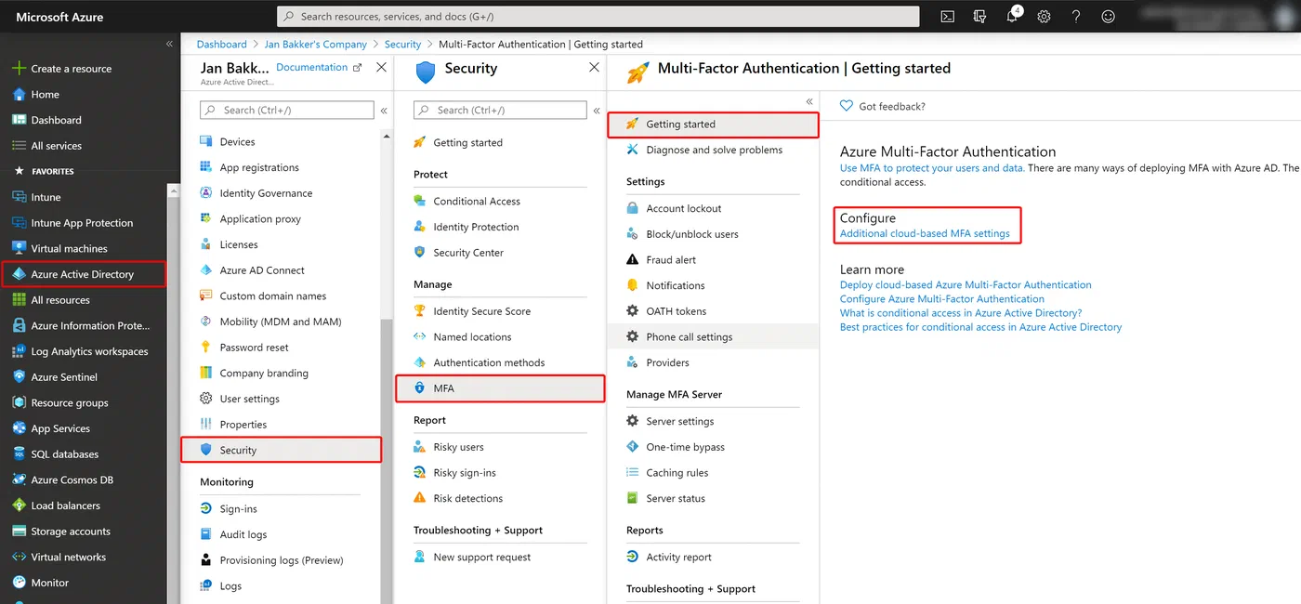This screenshot has width=1301, height=604.
Task: Click the Password reset key icon
Action: [206, 348]
